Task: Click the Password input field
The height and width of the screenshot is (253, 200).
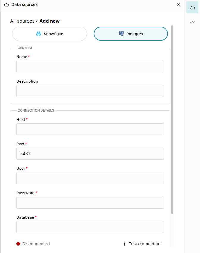Action: coord(90,203)
